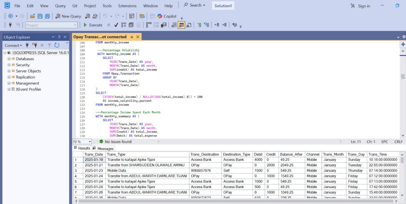406x204 pixels.
Task: Click cell 'Transfer from SHAMSUDEEN OLAWALE AMINU'
Action: point(147,165)
